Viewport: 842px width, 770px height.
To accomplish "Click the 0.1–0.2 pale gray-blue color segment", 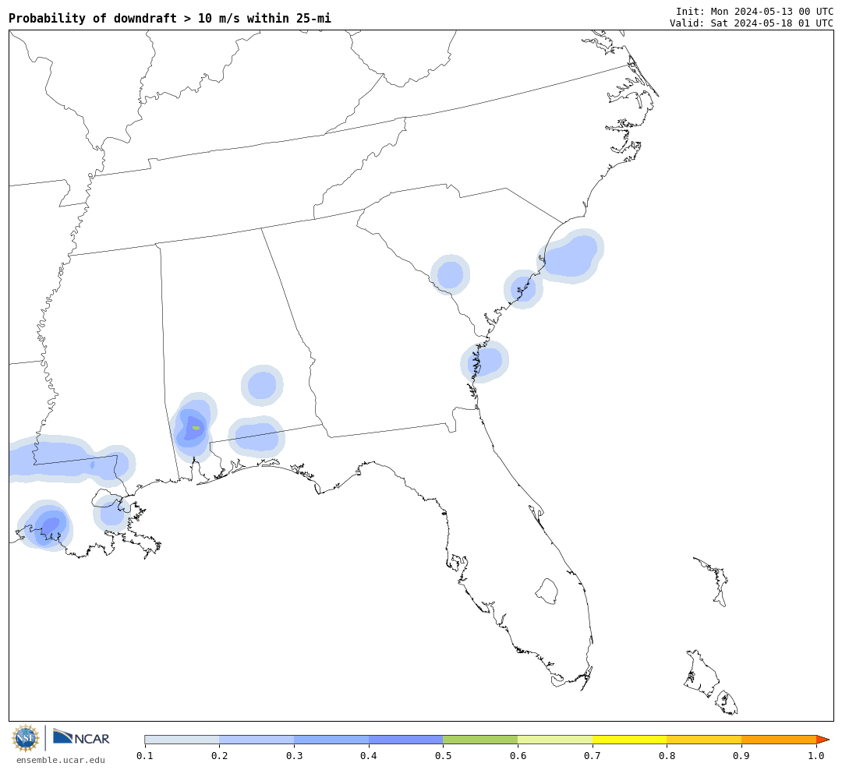I will (182, 740).
